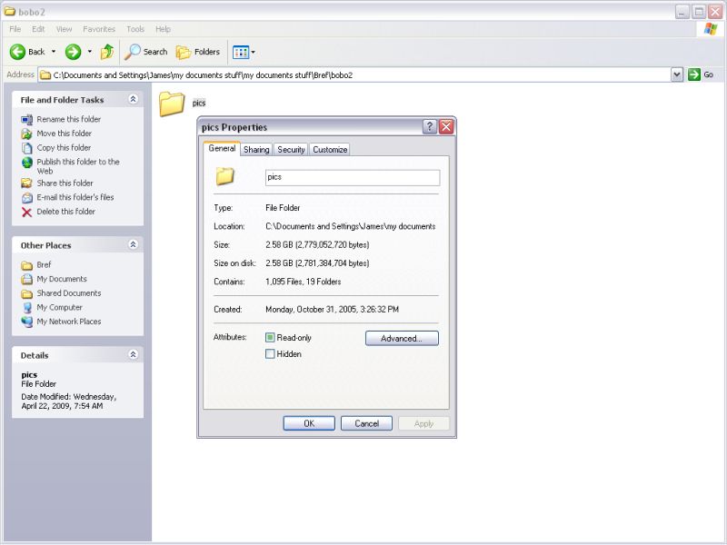Click '1,095 Files, 19 Folders' text

[304, 282]
